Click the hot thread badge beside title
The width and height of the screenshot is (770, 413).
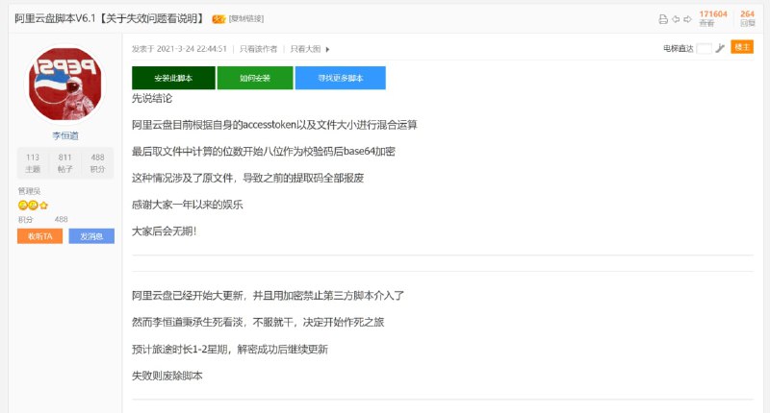pos(218,19)
